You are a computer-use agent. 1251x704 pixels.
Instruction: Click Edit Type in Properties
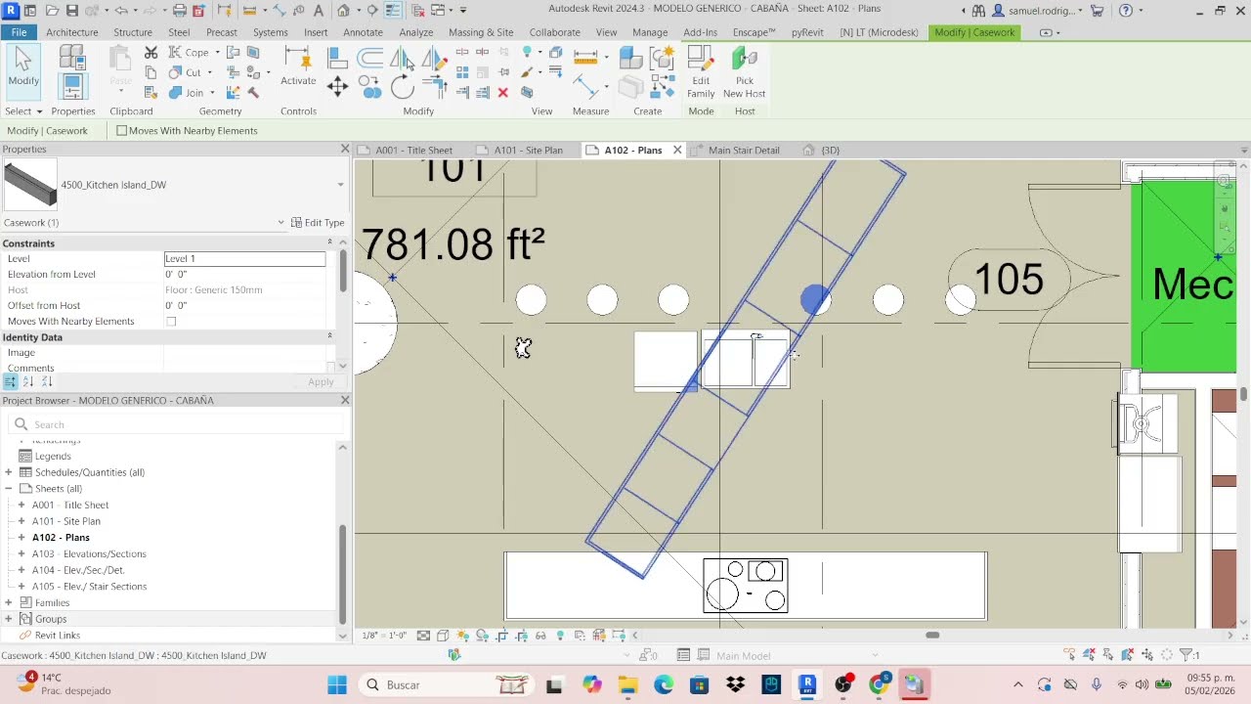coord(318,223)
